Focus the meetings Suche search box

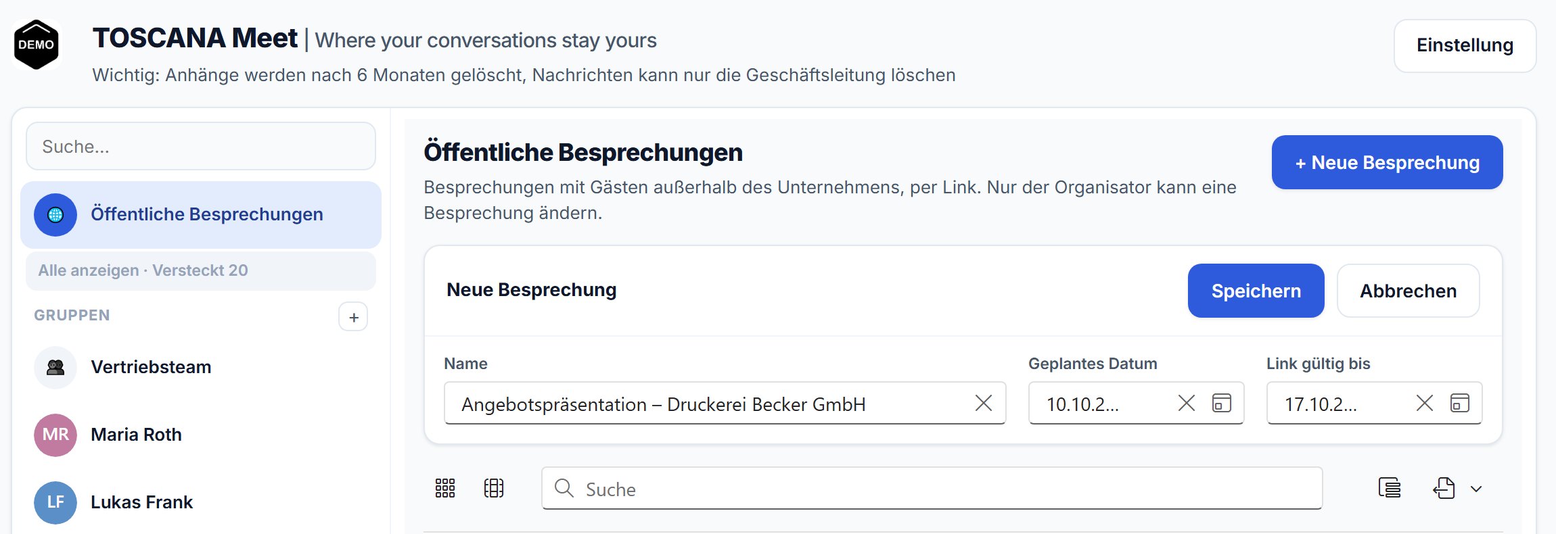[x=932, y=488]
